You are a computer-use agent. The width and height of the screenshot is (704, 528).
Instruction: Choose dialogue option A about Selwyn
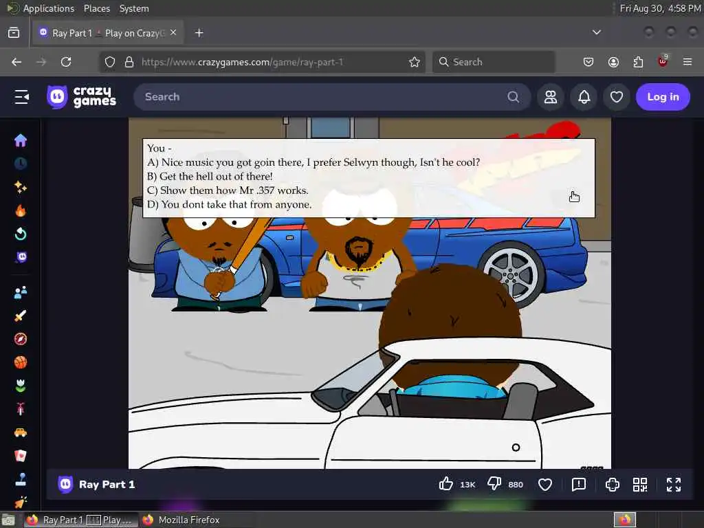coord(313,162)
